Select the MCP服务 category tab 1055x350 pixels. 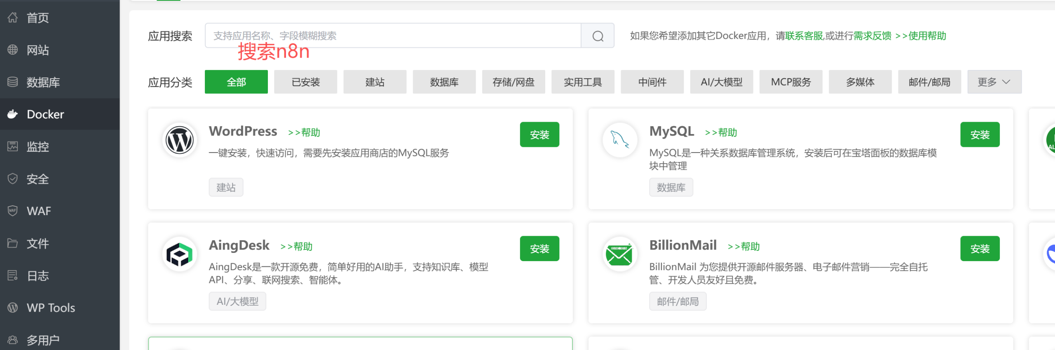[x=791, y=82]
